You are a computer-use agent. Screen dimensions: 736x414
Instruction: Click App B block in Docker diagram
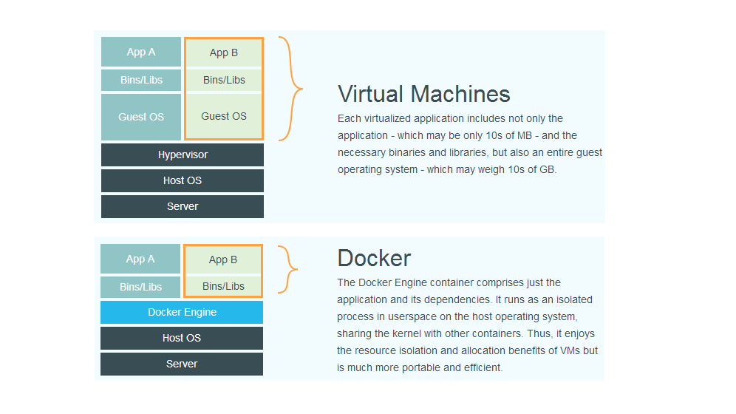pyautogui.click(x=223, y=259)
